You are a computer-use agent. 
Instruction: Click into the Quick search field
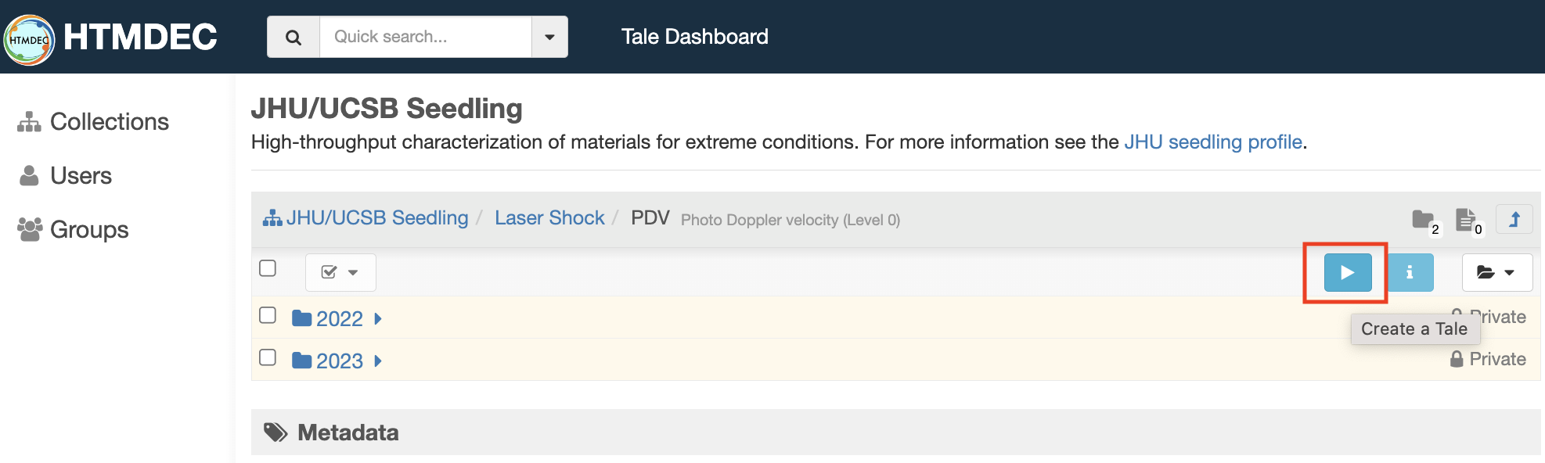pyautogui.click(x=425, y=37)
